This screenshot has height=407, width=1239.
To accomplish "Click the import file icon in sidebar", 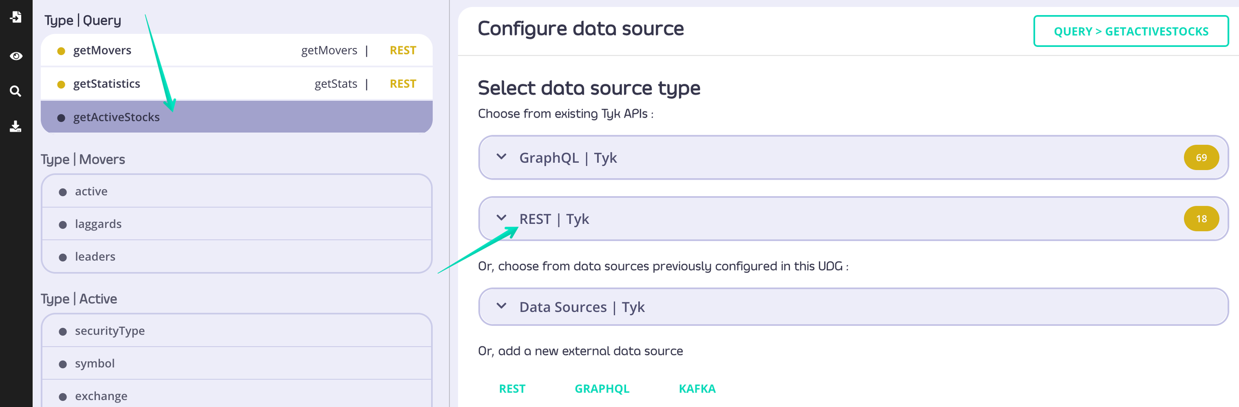I will (x=16, y=17).
